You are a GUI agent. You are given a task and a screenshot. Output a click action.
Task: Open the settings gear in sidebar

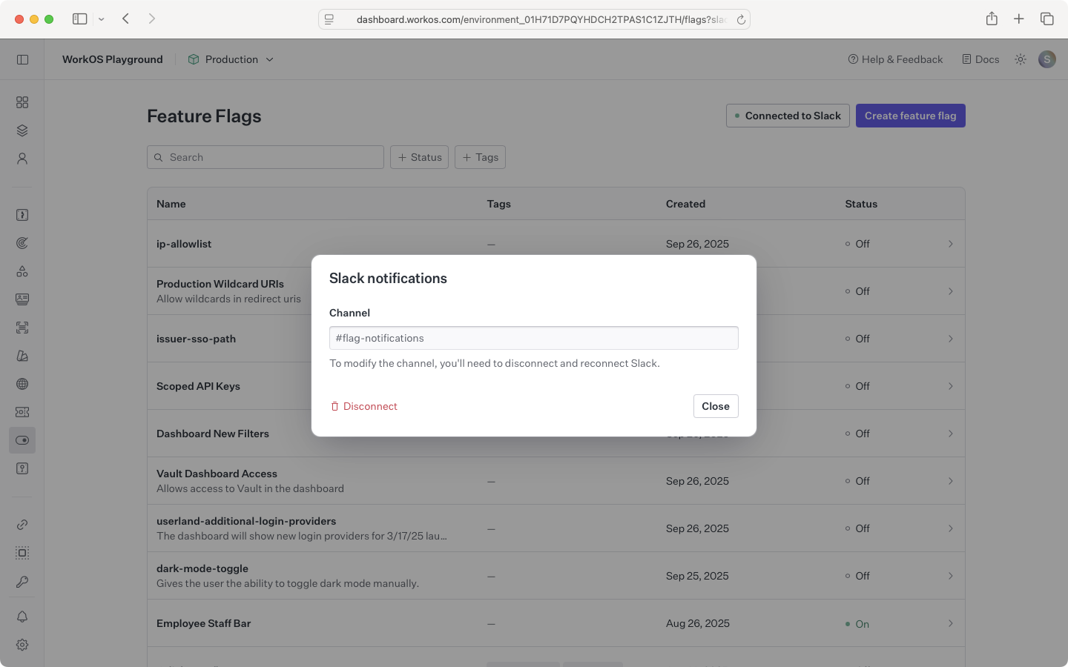pos(22,645)
